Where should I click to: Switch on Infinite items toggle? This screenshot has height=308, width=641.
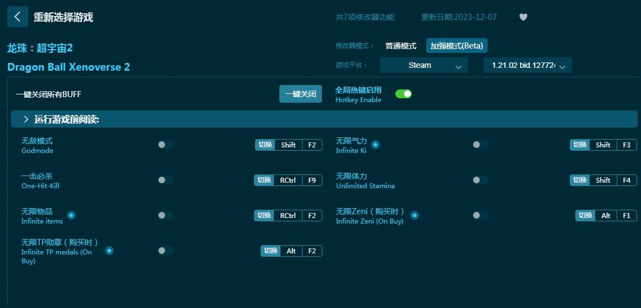166,215
